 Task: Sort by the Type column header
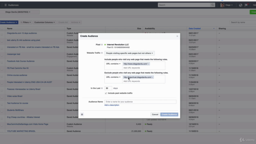pyautogui.click(x=69, y=28)
